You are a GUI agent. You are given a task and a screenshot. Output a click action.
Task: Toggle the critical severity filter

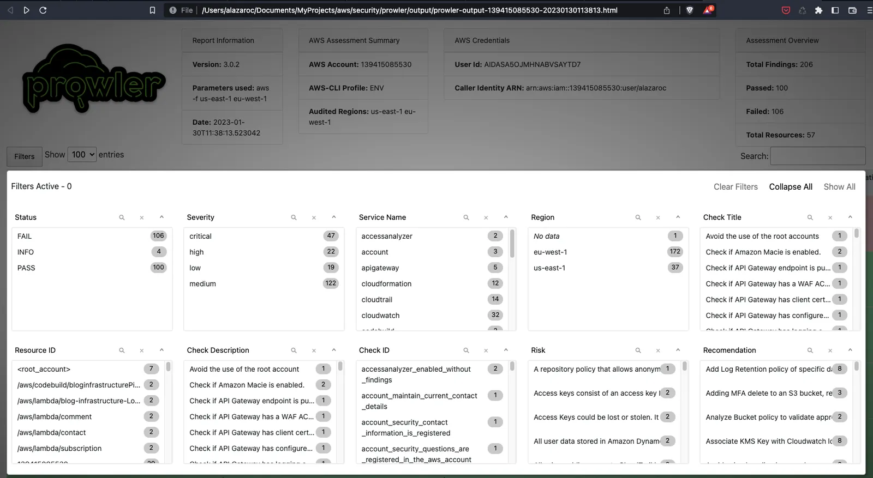[x=264, y=236]
